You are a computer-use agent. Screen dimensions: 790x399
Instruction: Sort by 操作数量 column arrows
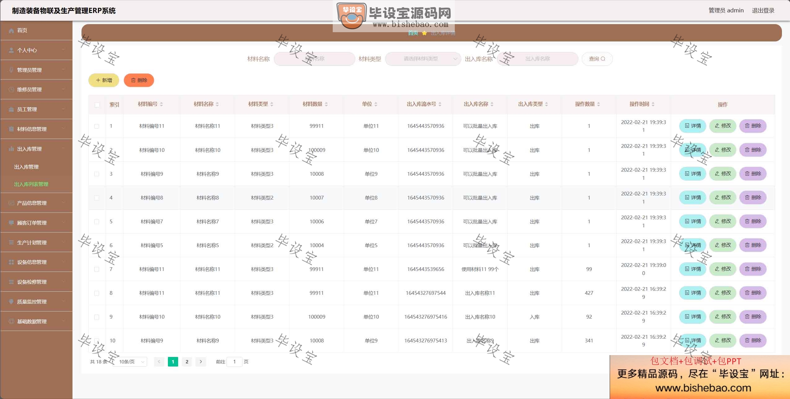[x=599, y=104]
